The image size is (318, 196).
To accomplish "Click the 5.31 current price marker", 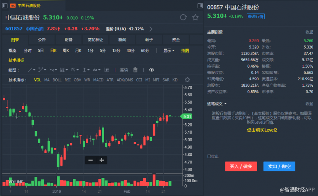I will coord(187,116).
